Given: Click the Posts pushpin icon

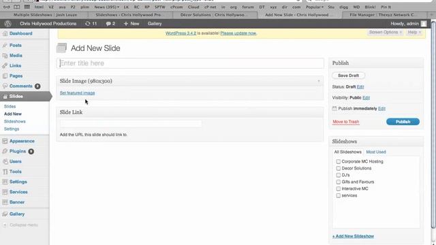Looking at the screenshot, I should click(x=5, y=46).
